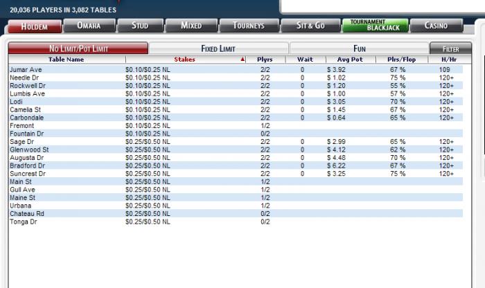Choose the Bradford Dr table row
This screenshot has width=485, height=288.
click(236, 166)
